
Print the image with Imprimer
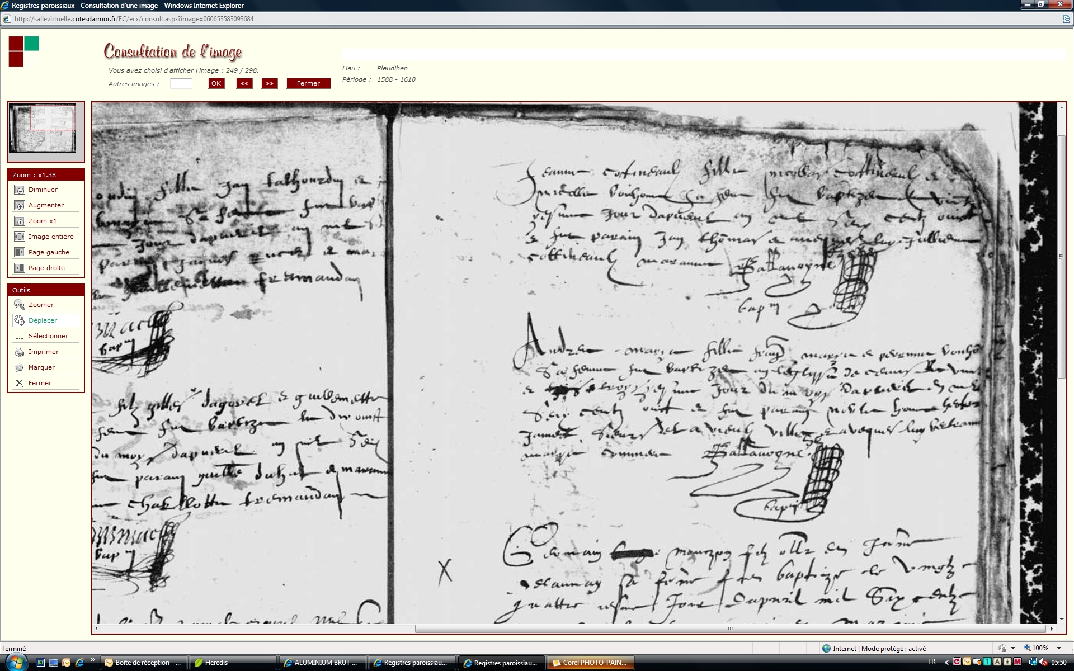[x=20, y=352]
